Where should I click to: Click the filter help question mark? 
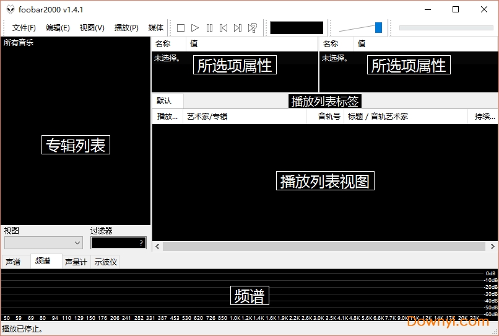[x=141, y=243]
